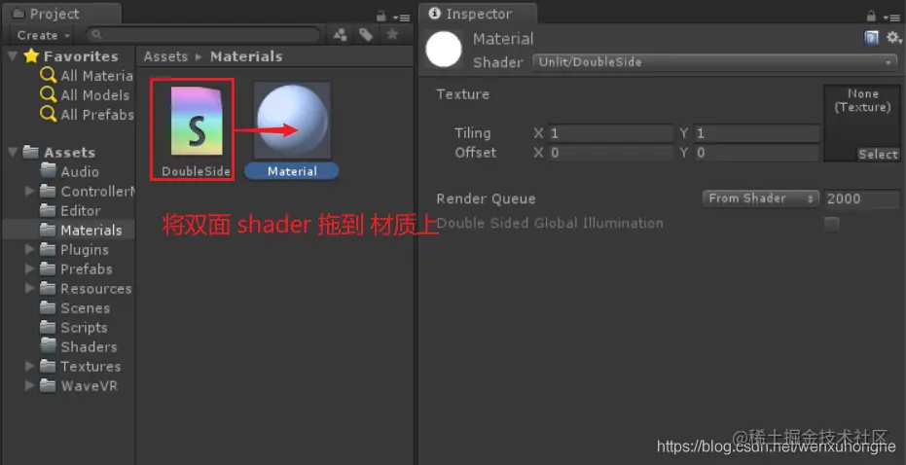This screenshot has width=906, height=465.
Task: Open the Shader dropdown Unlit/DoubleSide
Action: click(x=714, y=62)
